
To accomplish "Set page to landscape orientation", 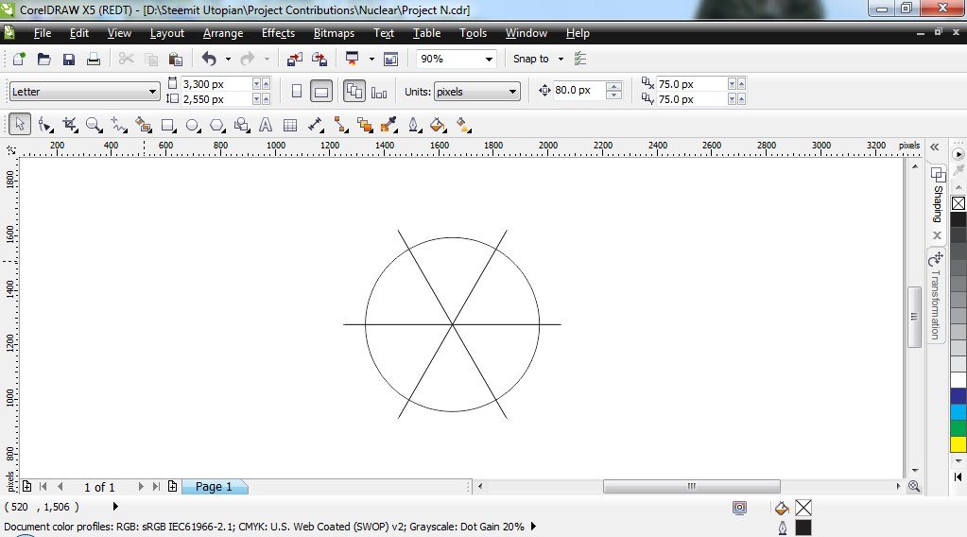I will coord(321,92).
